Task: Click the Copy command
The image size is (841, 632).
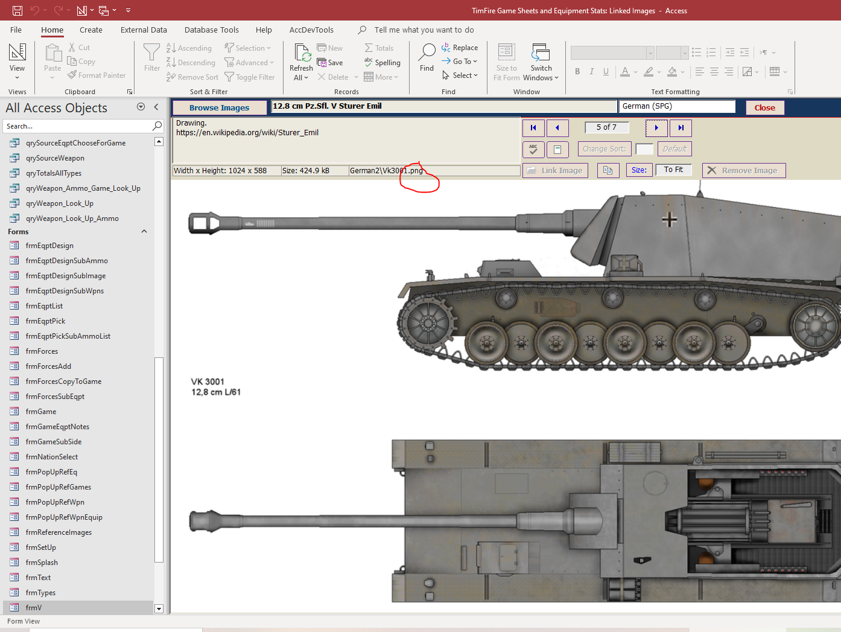Action: pos(81,62)
